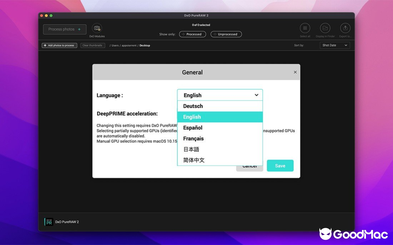Save the General preferences
Image resolution: width=393 pixels, height=245 pixels.
pyautogui.click(x=280, y=165)
